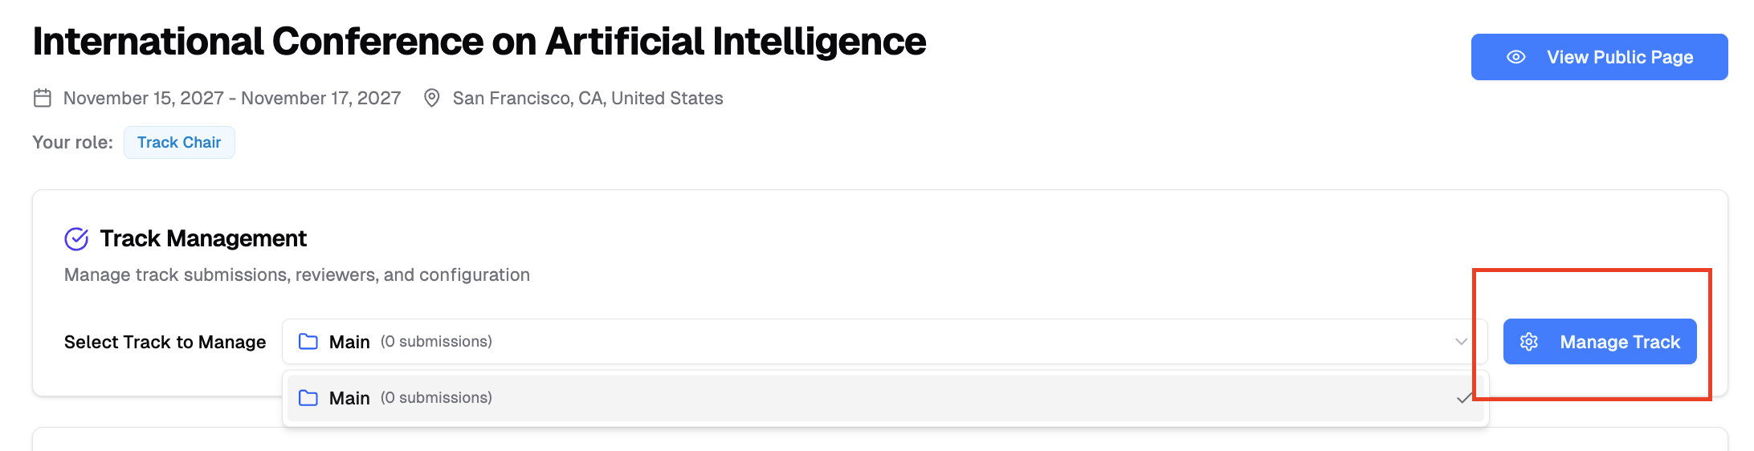This screenshot has width=1754, height=451.
Task: Click the Track Management check-circle icon
Action: (76, 238)
